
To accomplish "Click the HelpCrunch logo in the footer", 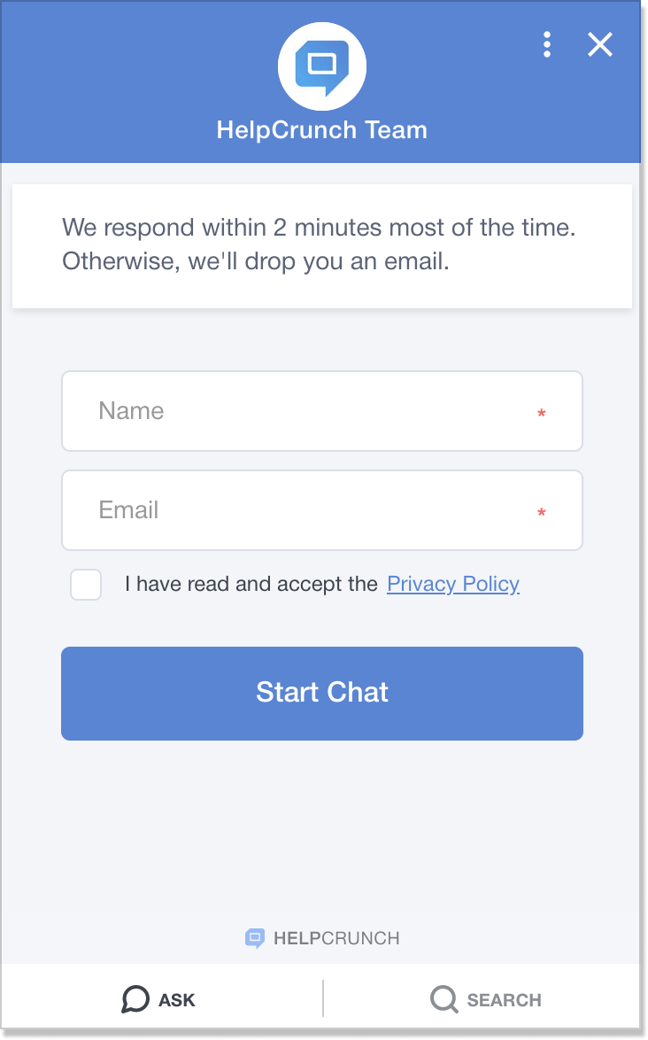I will tap(256, 937).
